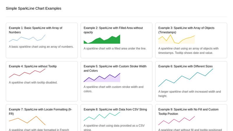Click the green CSV string sparkline
The width and height of the screenshot is (233, 131).
102,116
